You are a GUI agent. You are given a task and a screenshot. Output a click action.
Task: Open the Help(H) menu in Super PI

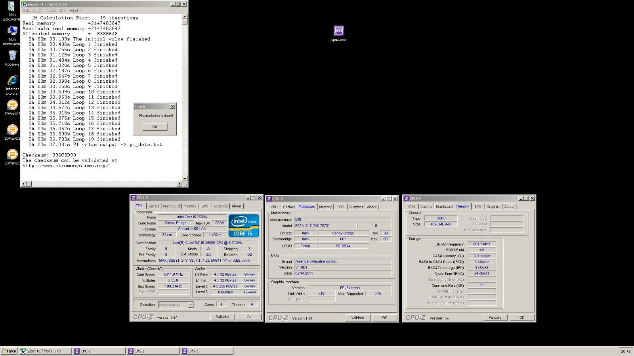click(74, 11)
